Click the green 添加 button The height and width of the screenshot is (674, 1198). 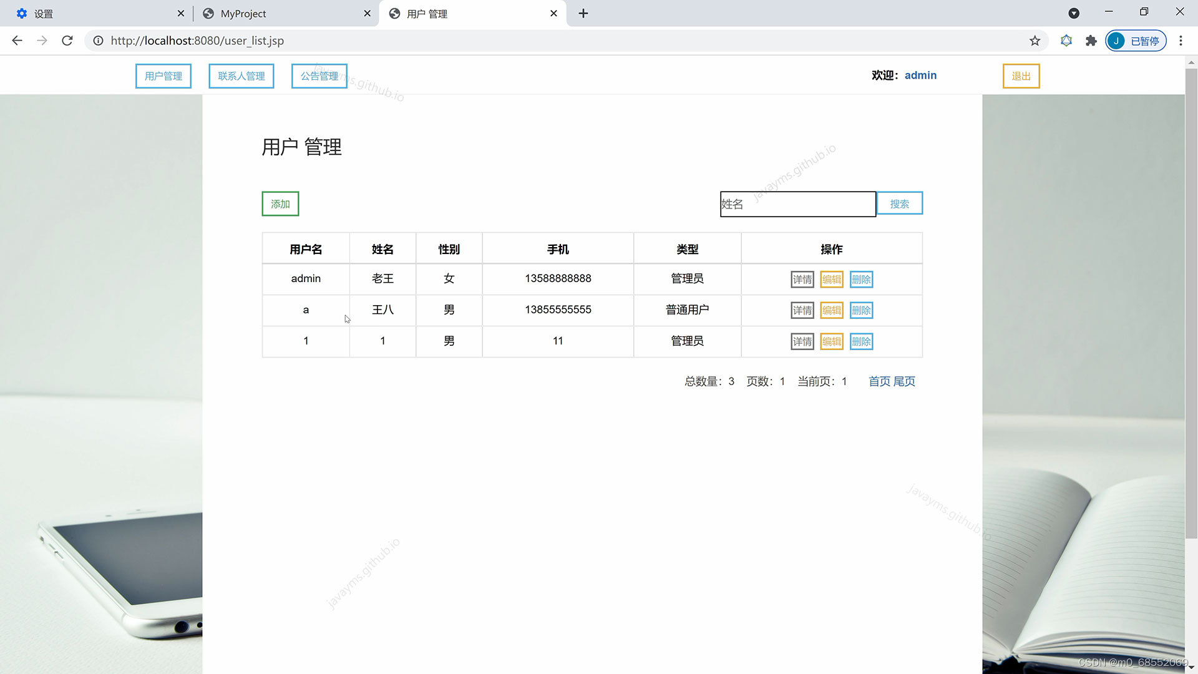point(280,204)
